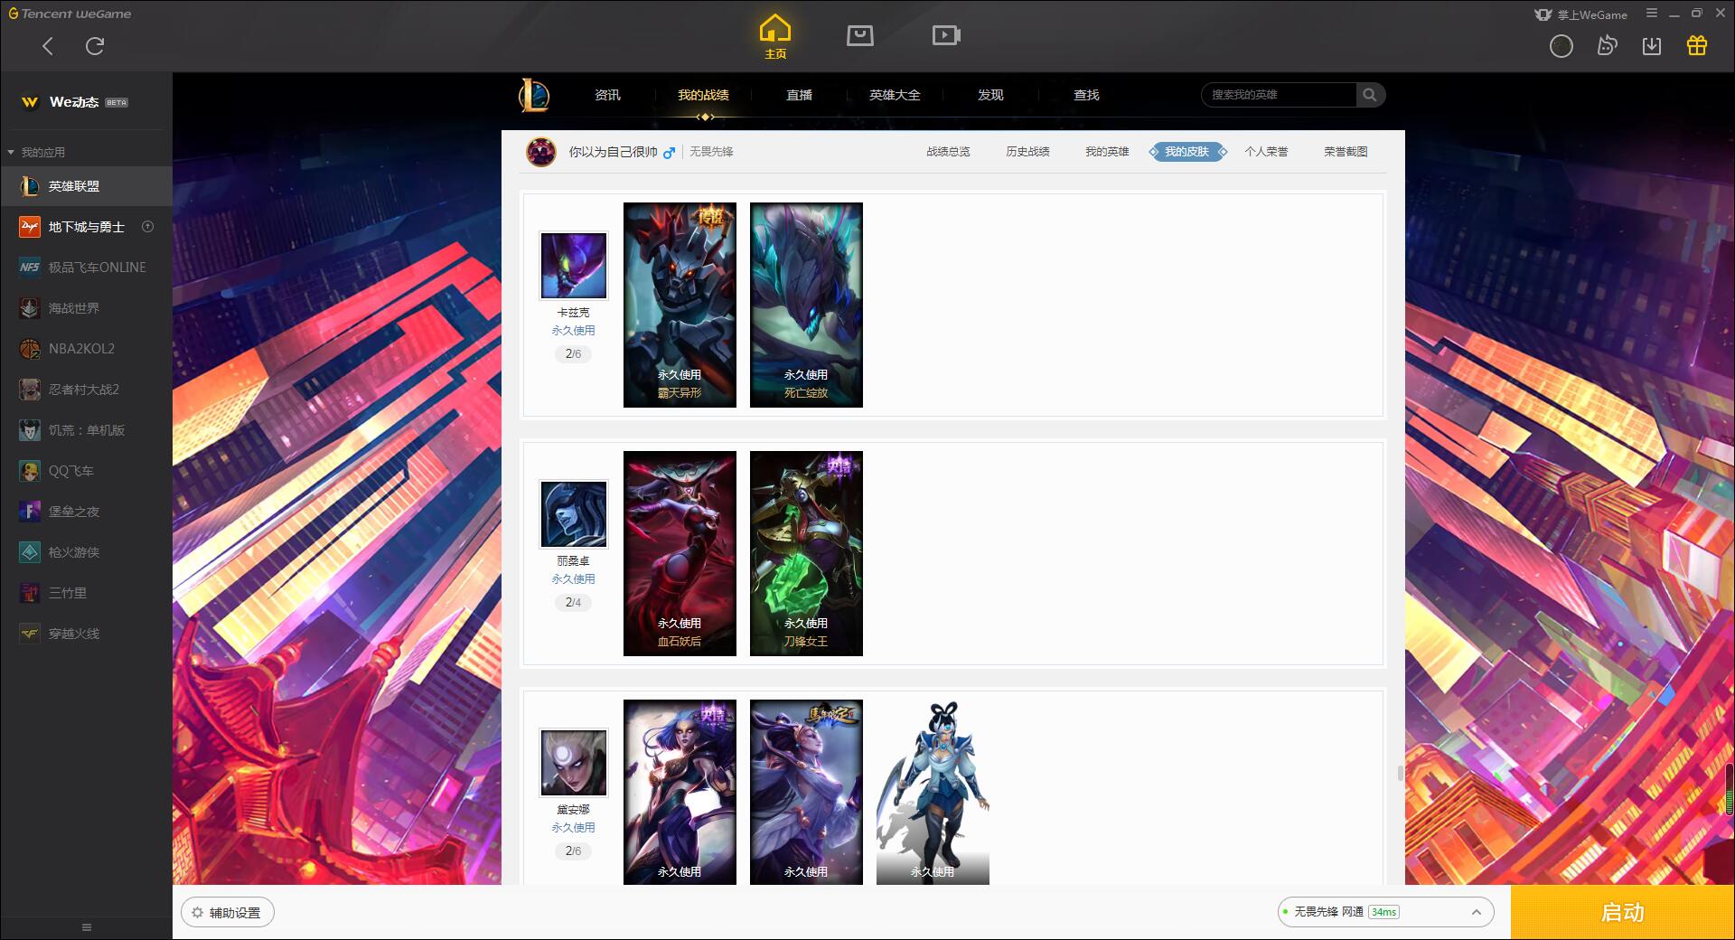Viewport: 1735px width, 940px height.
Task: Select 忍者村大战2 in the sidebar
Action: [x=87, y=390]
